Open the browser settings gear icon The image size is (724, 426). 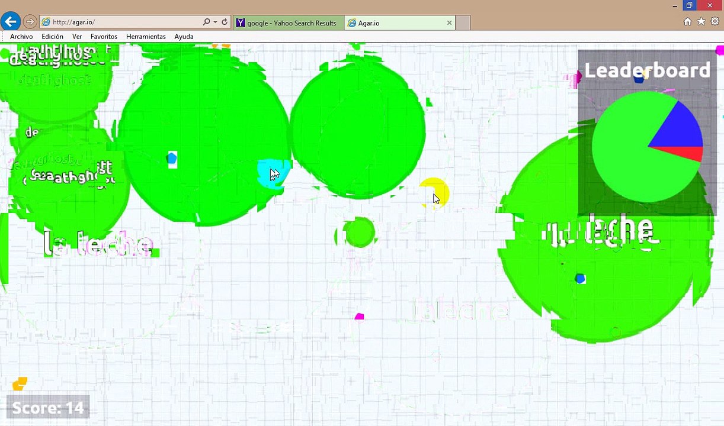(x=715, y=22)
